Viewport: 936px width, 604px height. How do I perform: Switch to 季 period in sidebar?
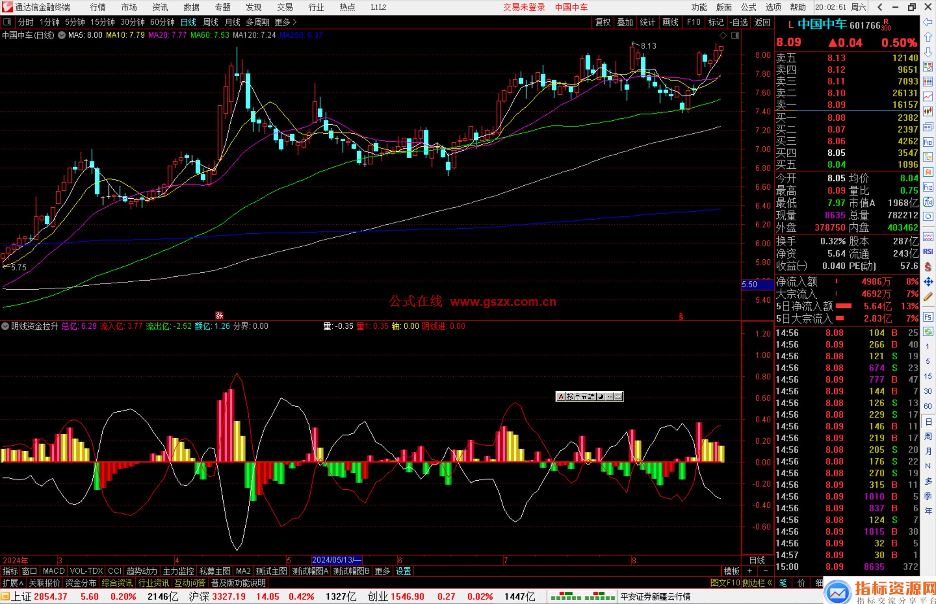(x=928, y=496)
